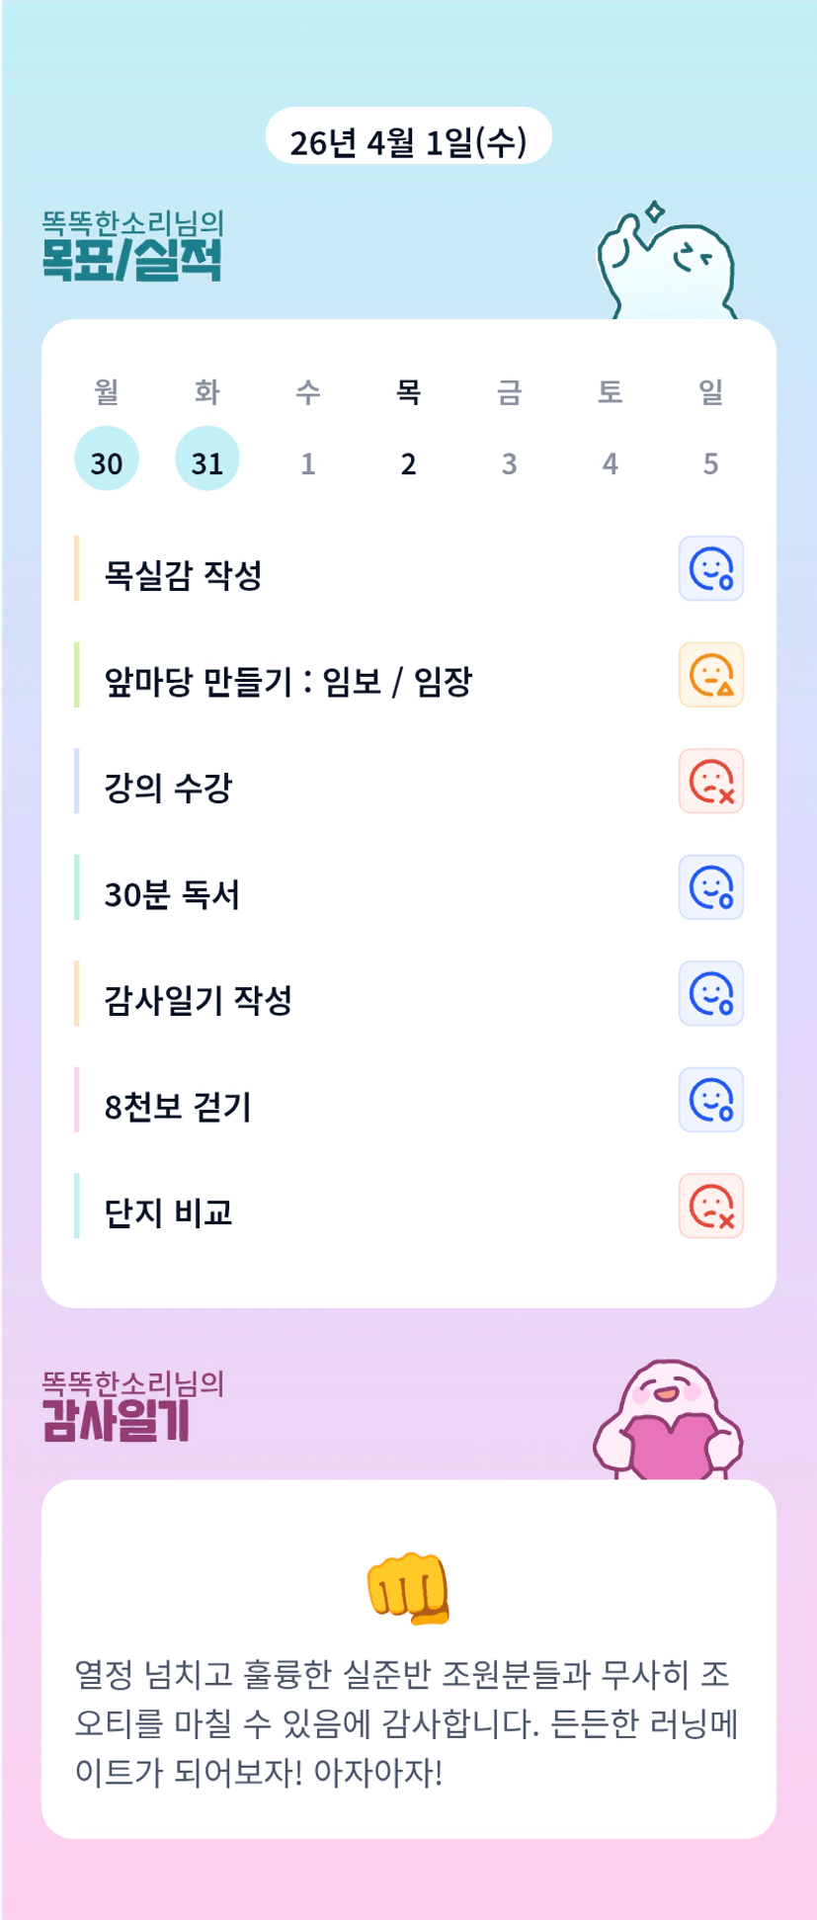
Task: Select Tuesday the 31st
Action: [x=207, y=460]
